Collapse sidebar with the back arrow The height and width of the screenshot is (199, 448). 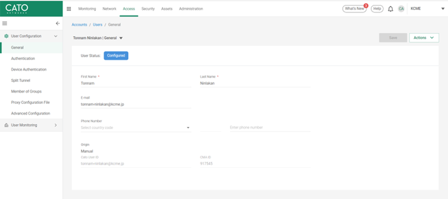[x=58, y=23]
